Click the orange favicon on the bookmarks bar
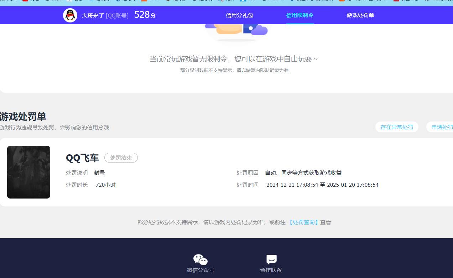The height and width of the screenshot is (278, 453). coord(144,1)
